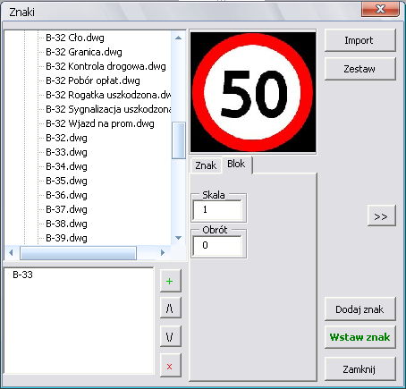Focus the Skala input field
The height and width of the screenshot is (389, 406).
[217, 210]
